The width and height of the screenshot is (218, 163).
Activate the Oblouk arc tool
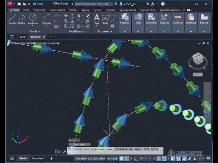[x=46, y=19]
